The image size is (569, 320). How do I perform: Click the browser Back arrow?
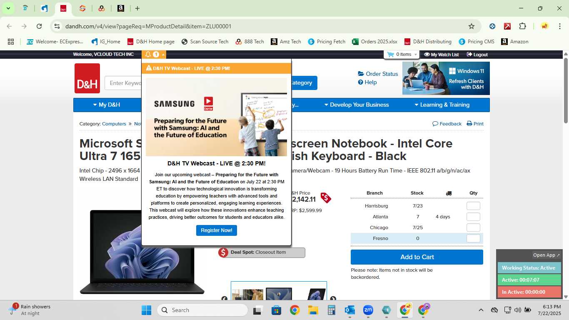(9, 26)
